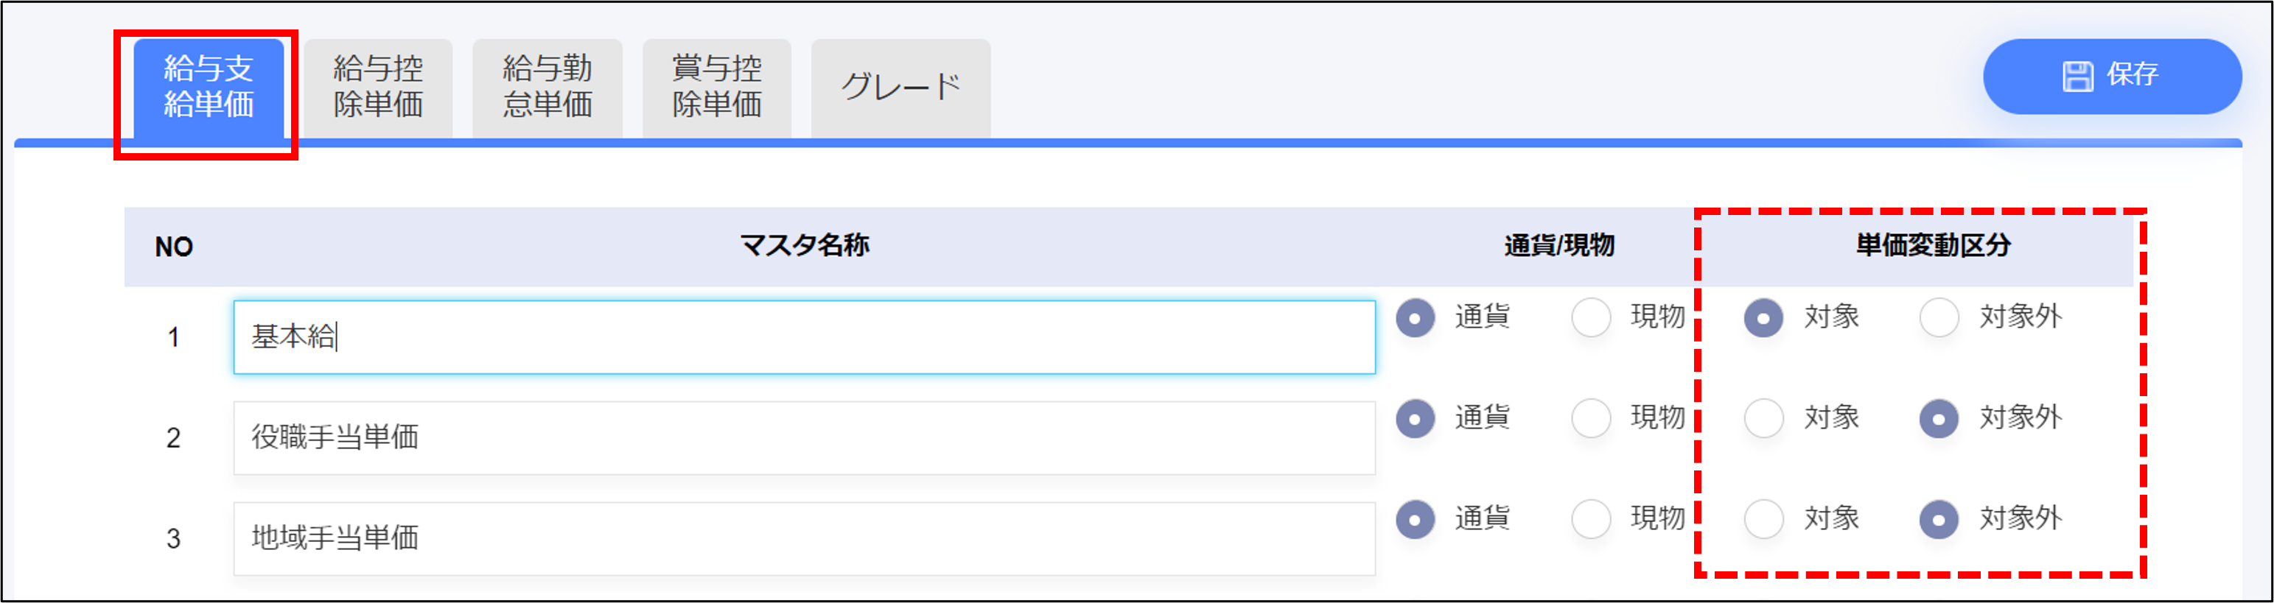
Task: Set 役職手当単価 単価変動区分 to 対象外
Action: (x=1939, y=418)
